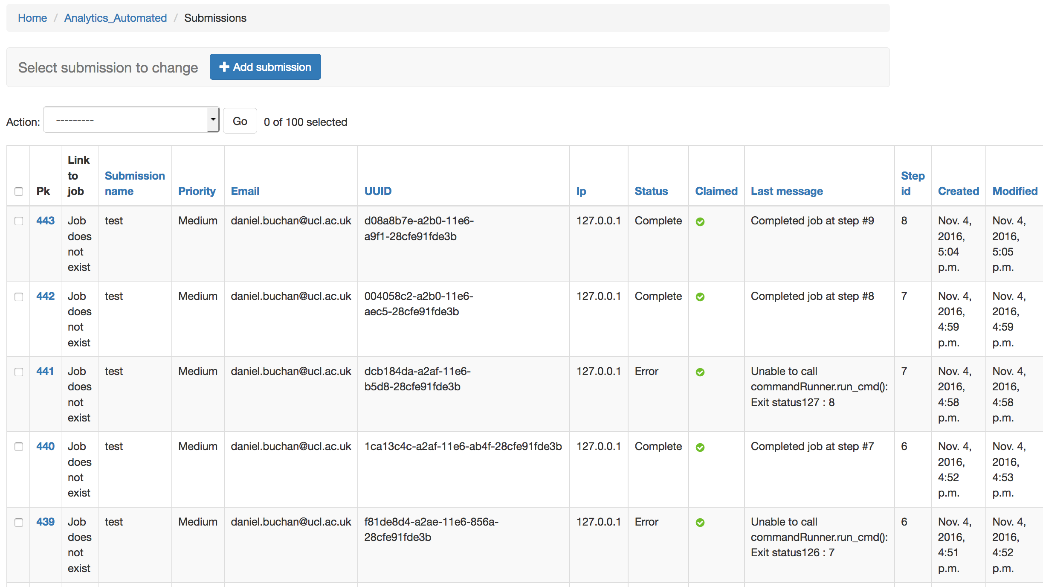
Task: Sort table by Email column
Action: pyautogui.click(x=245, y=191)
